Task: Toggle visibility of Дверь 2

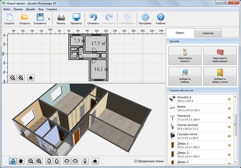Action: pyautogui.click(x=229, y=154)
